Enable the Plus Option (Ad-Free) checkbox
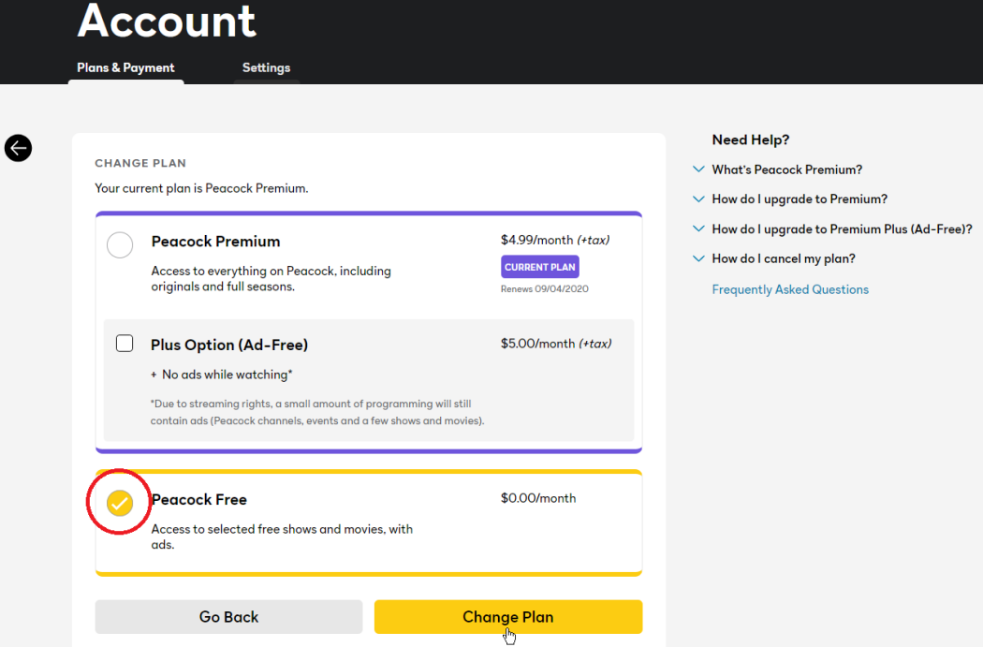Viewport: 983px width, 647px height. point(125,343)
